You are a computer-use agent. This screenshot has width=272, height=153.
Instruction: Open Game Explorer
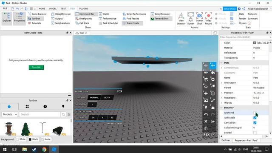[37, 14]
